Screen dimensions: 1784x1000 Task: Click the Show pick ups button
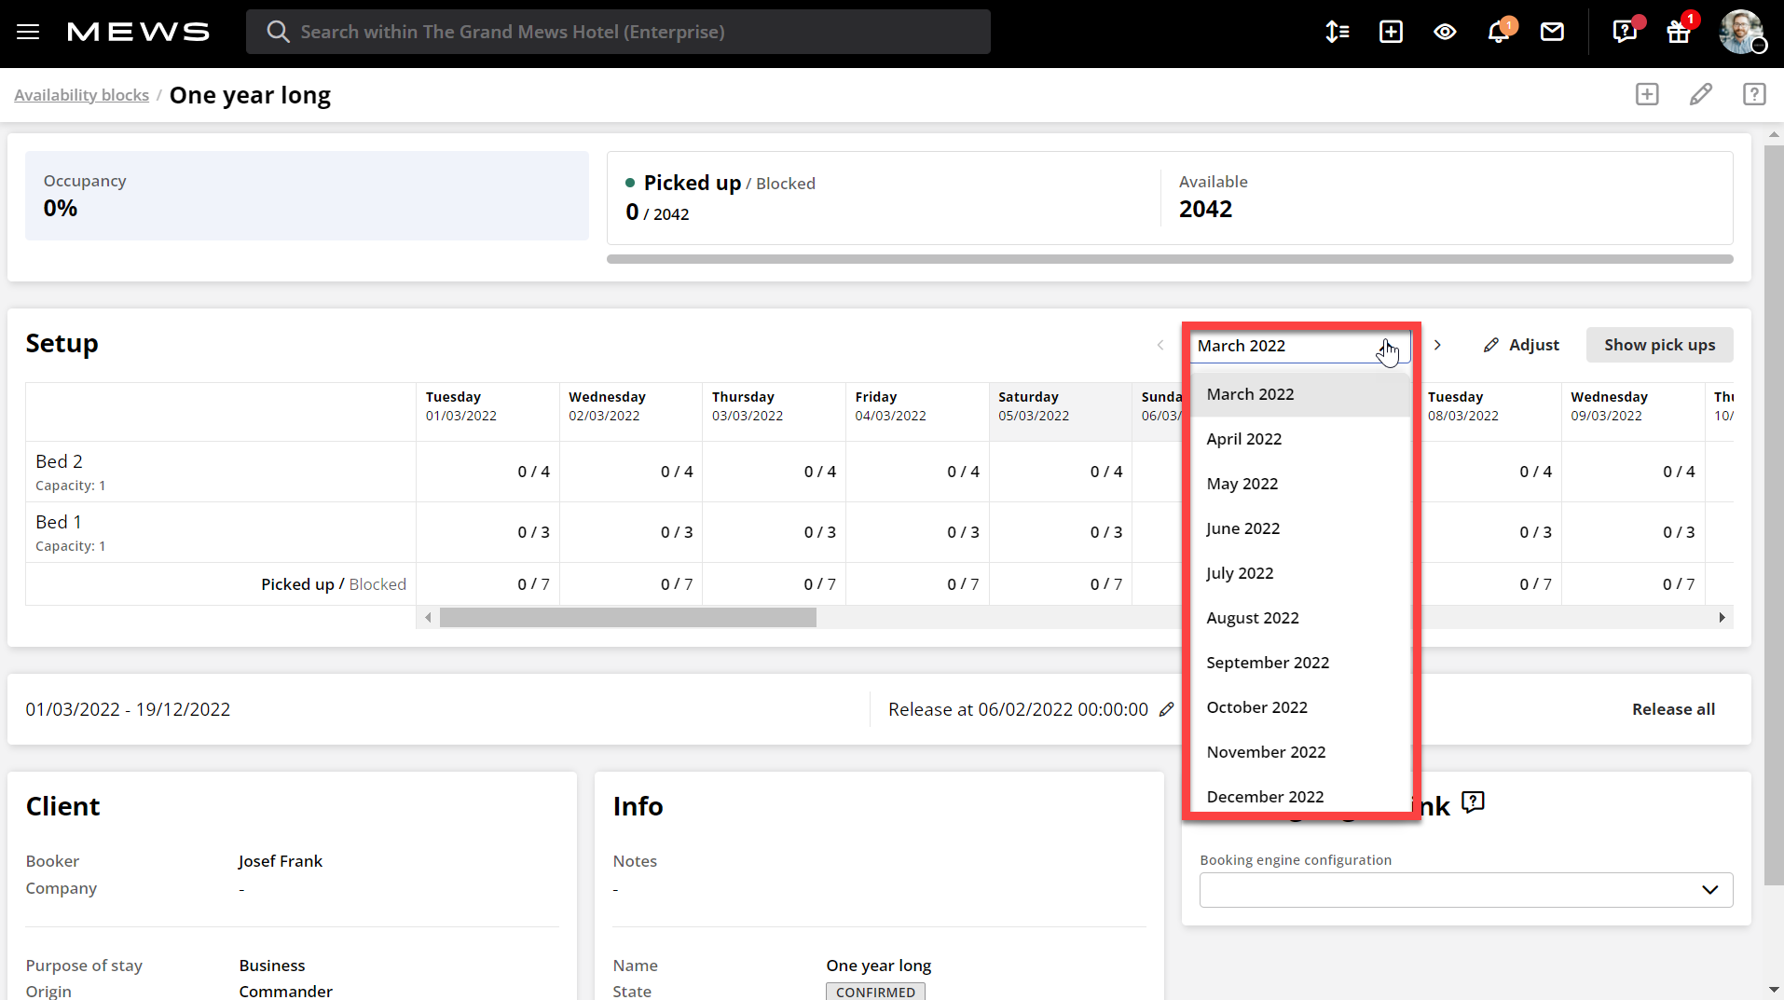coord(1659,345)
